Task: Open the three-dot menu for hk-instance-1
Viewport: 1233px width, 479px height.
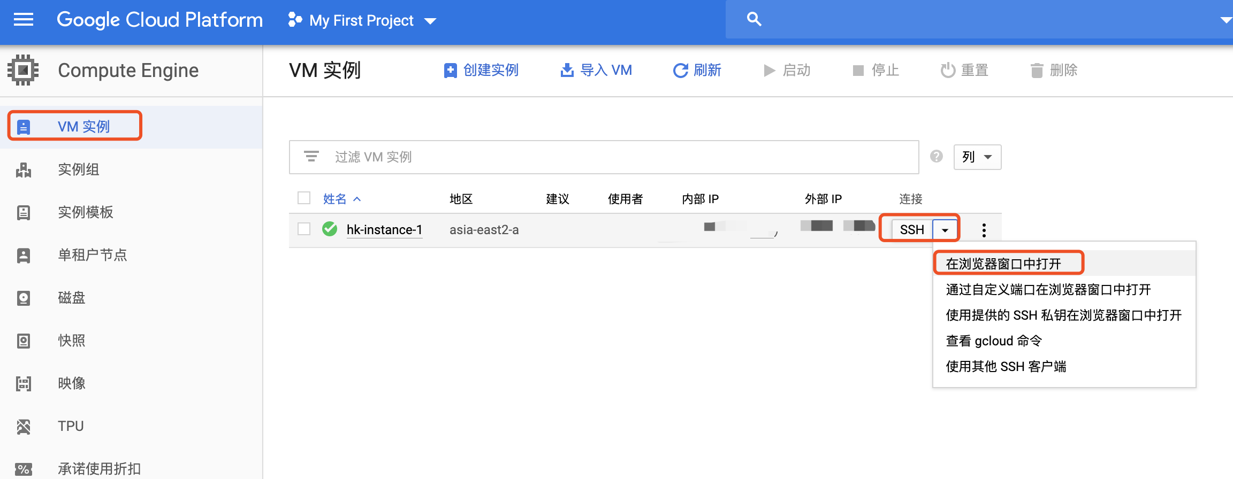Action: 984,230
